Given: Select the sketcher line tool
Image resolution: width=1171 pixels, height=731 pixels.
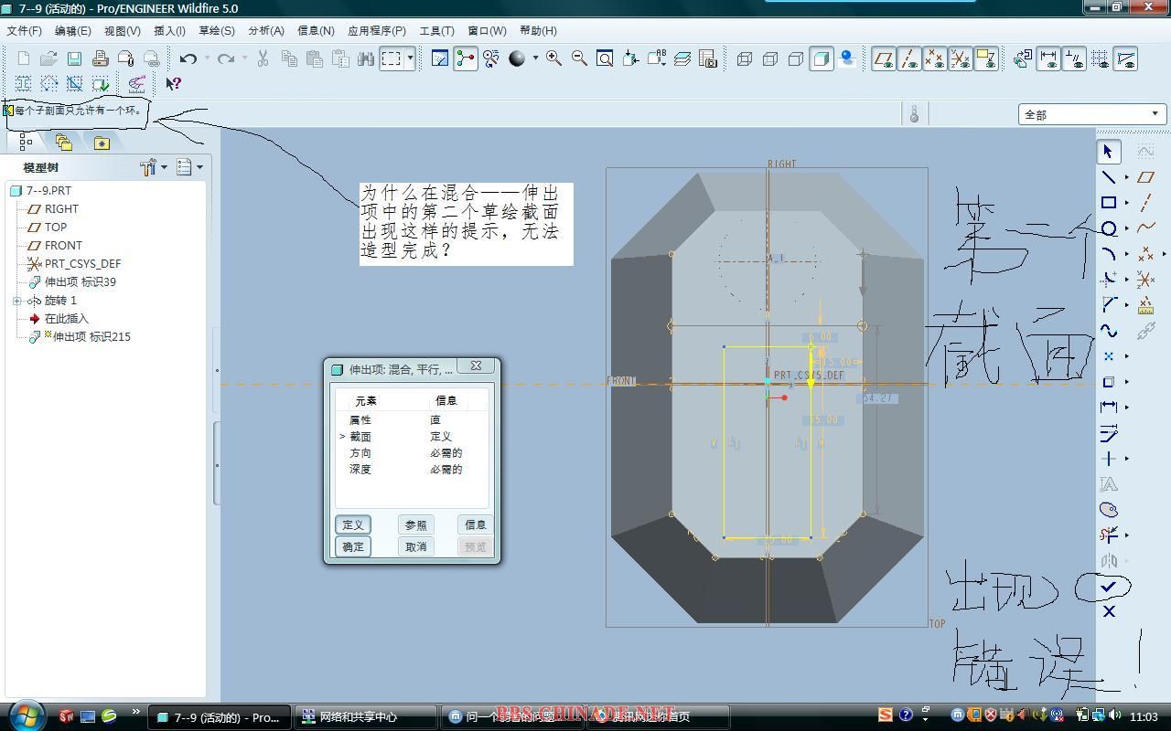Looking at the screenshot, I should [1109, 177].
